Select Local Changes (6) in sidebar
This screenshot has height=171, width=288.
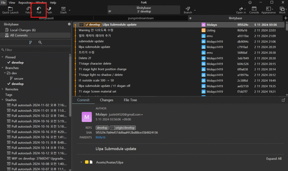(22, 30)
